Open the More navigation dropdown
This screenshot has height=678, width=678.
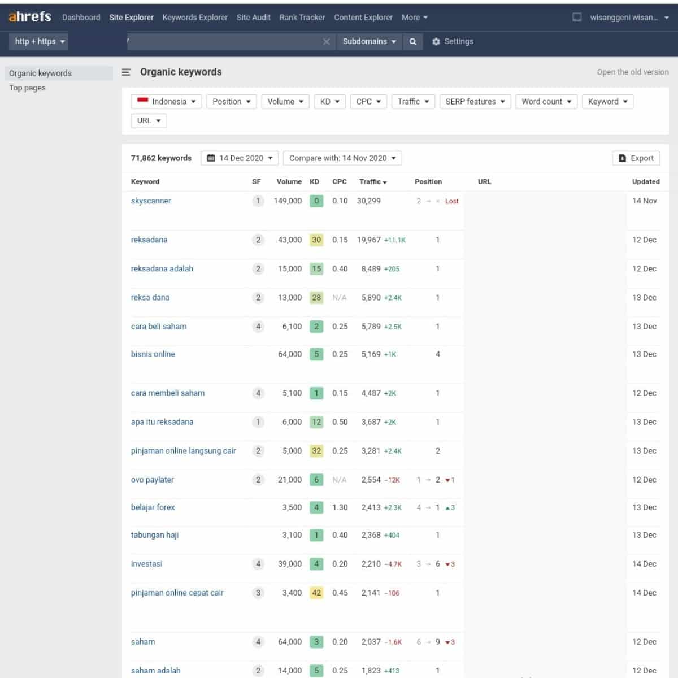click(x=414, y=18)
